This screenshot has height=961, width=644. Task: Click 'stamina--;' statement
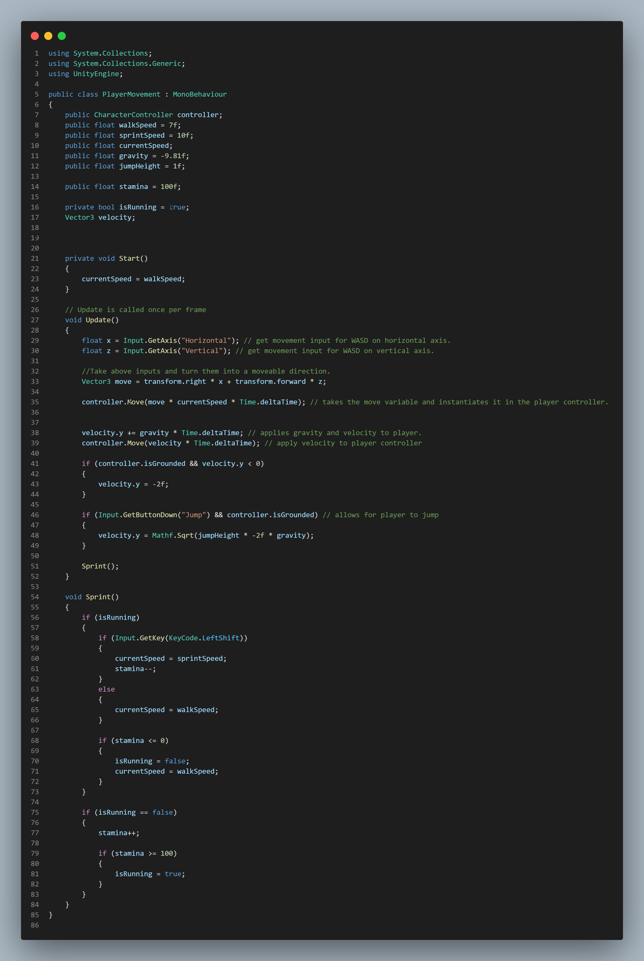(136, 669)
